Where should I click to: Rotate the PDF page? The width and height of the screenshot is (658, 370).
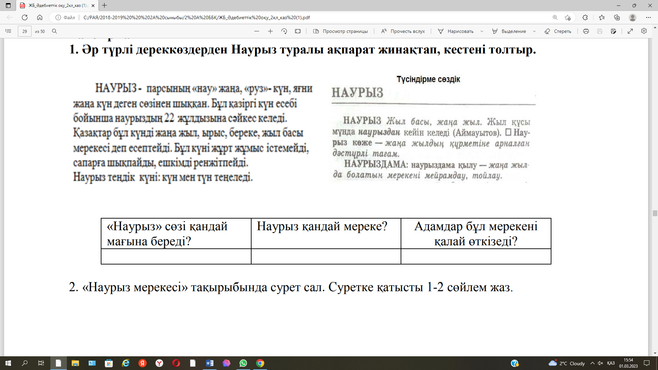(x=284, y=31)
